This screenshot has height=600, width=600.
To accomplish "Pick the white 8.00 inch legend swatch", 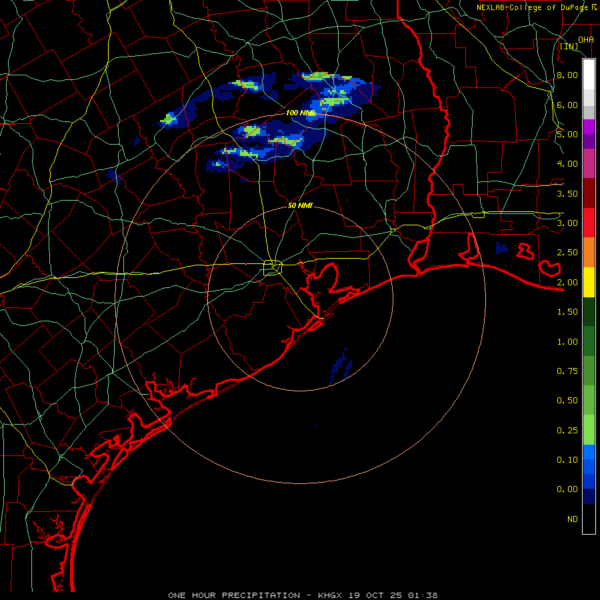I will (589, 75).
